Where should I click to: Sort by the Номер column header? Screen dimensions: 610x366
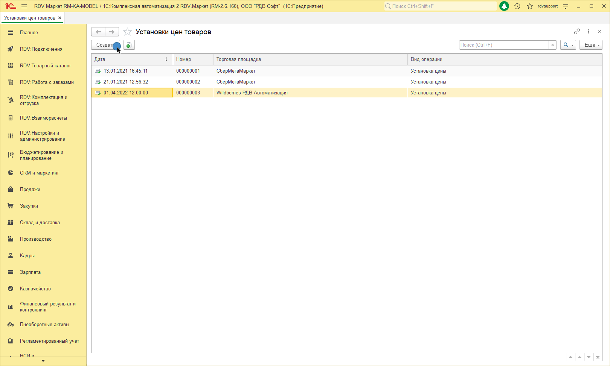pyautogui.click(x=193, y=59)
